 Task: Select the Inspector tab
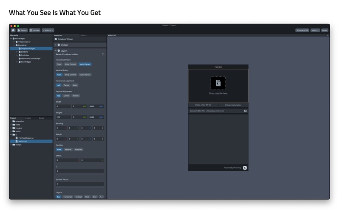click(x=58, y=35)
